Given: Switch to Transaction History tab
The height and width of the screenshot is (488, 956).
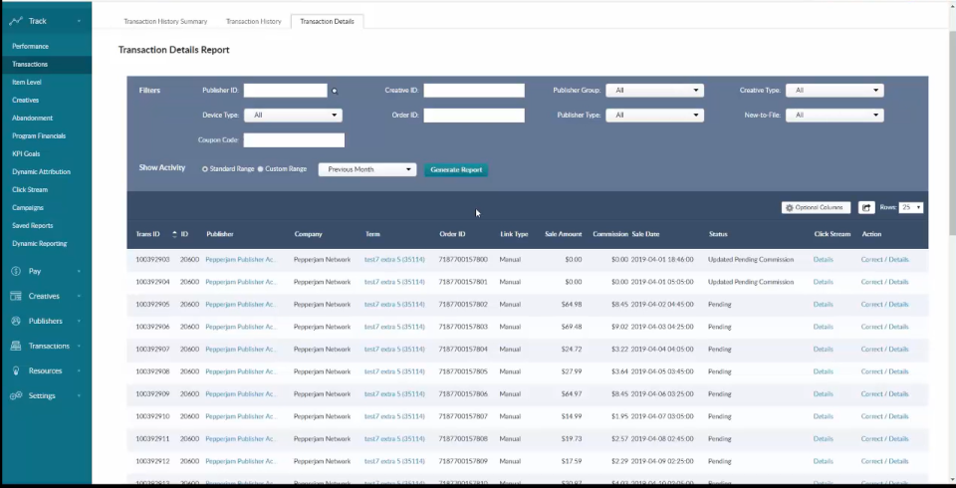Looking at the screenshot, I should [x=254, y=21].
